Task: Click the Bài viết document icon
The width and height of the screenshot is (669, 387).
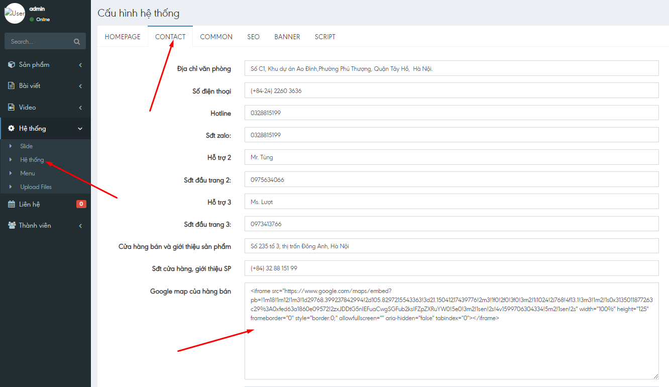Action: (12, 86)
